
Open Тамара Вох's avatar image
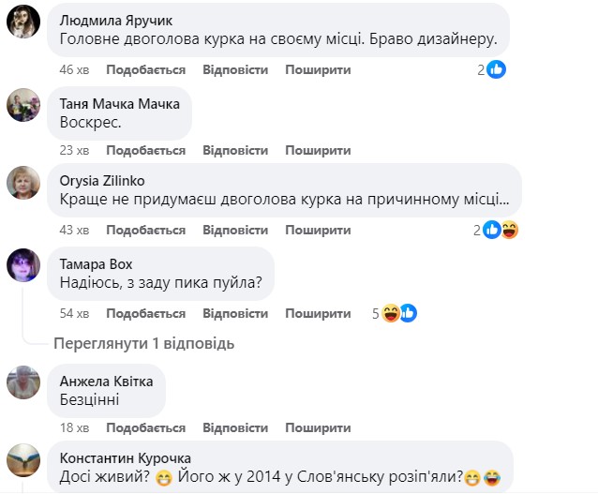pos(22,265)
